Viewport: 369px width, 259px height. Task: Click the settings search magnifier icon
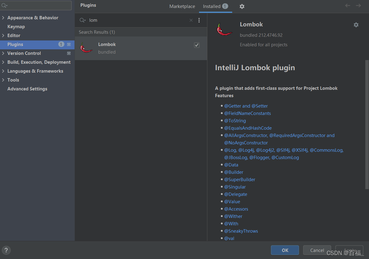(5, 6)
